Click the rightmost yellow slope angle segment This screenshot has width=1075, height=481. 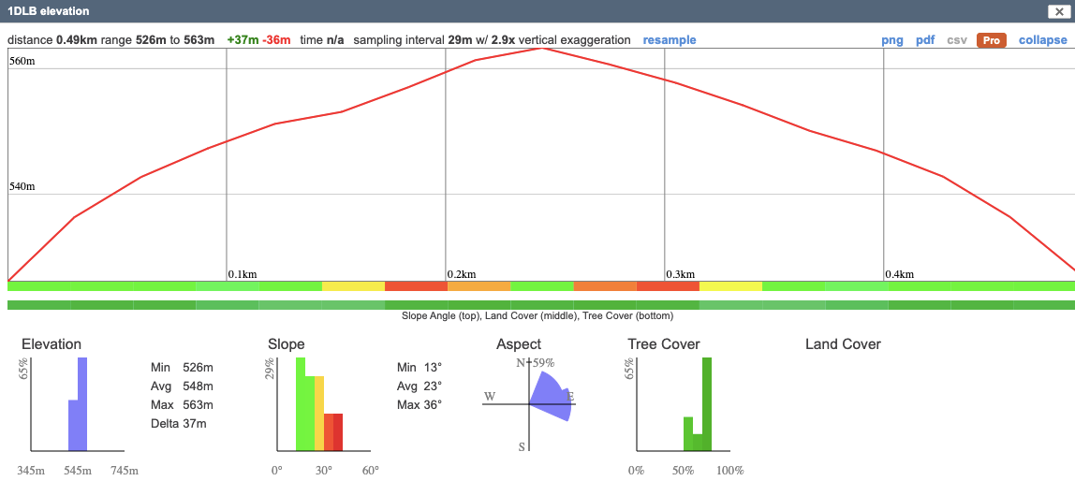pos(730,285)
